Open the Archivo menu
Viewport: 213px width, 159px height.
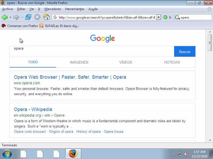pos(7,9)
